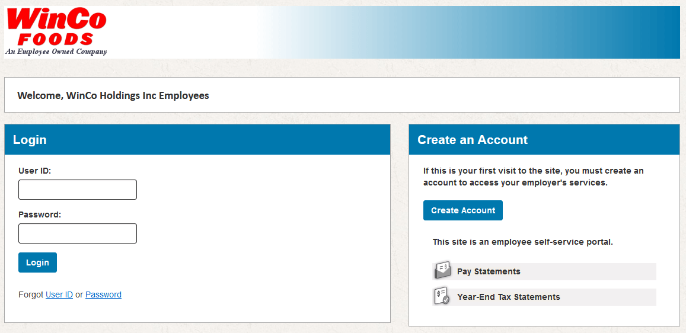686x333 pixels.
Task: Click the 'Password:' field label
Action: (x=40, y=214)
